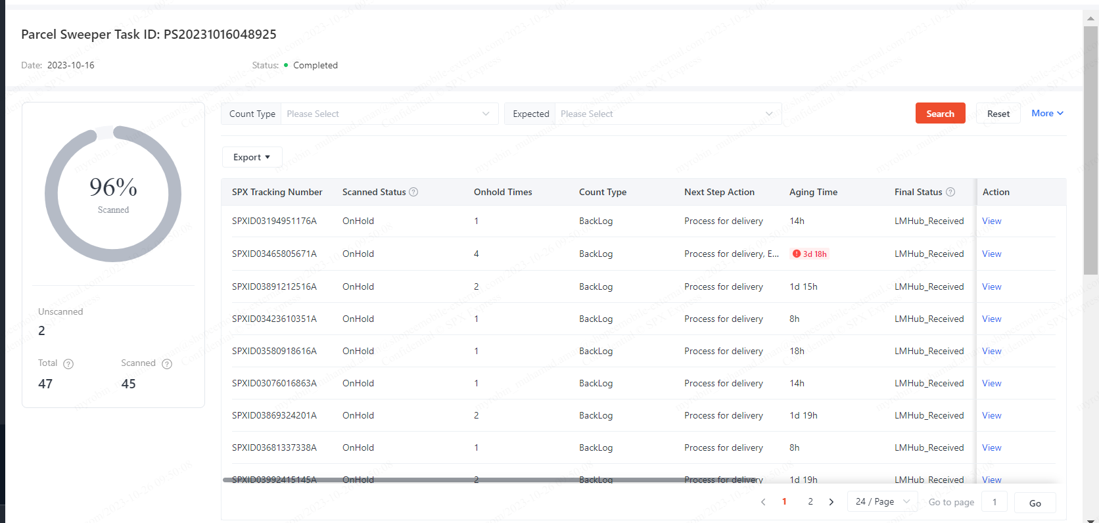Click the Reset button
Viewport: 1099px width, 523px height.
pos(998,113)
